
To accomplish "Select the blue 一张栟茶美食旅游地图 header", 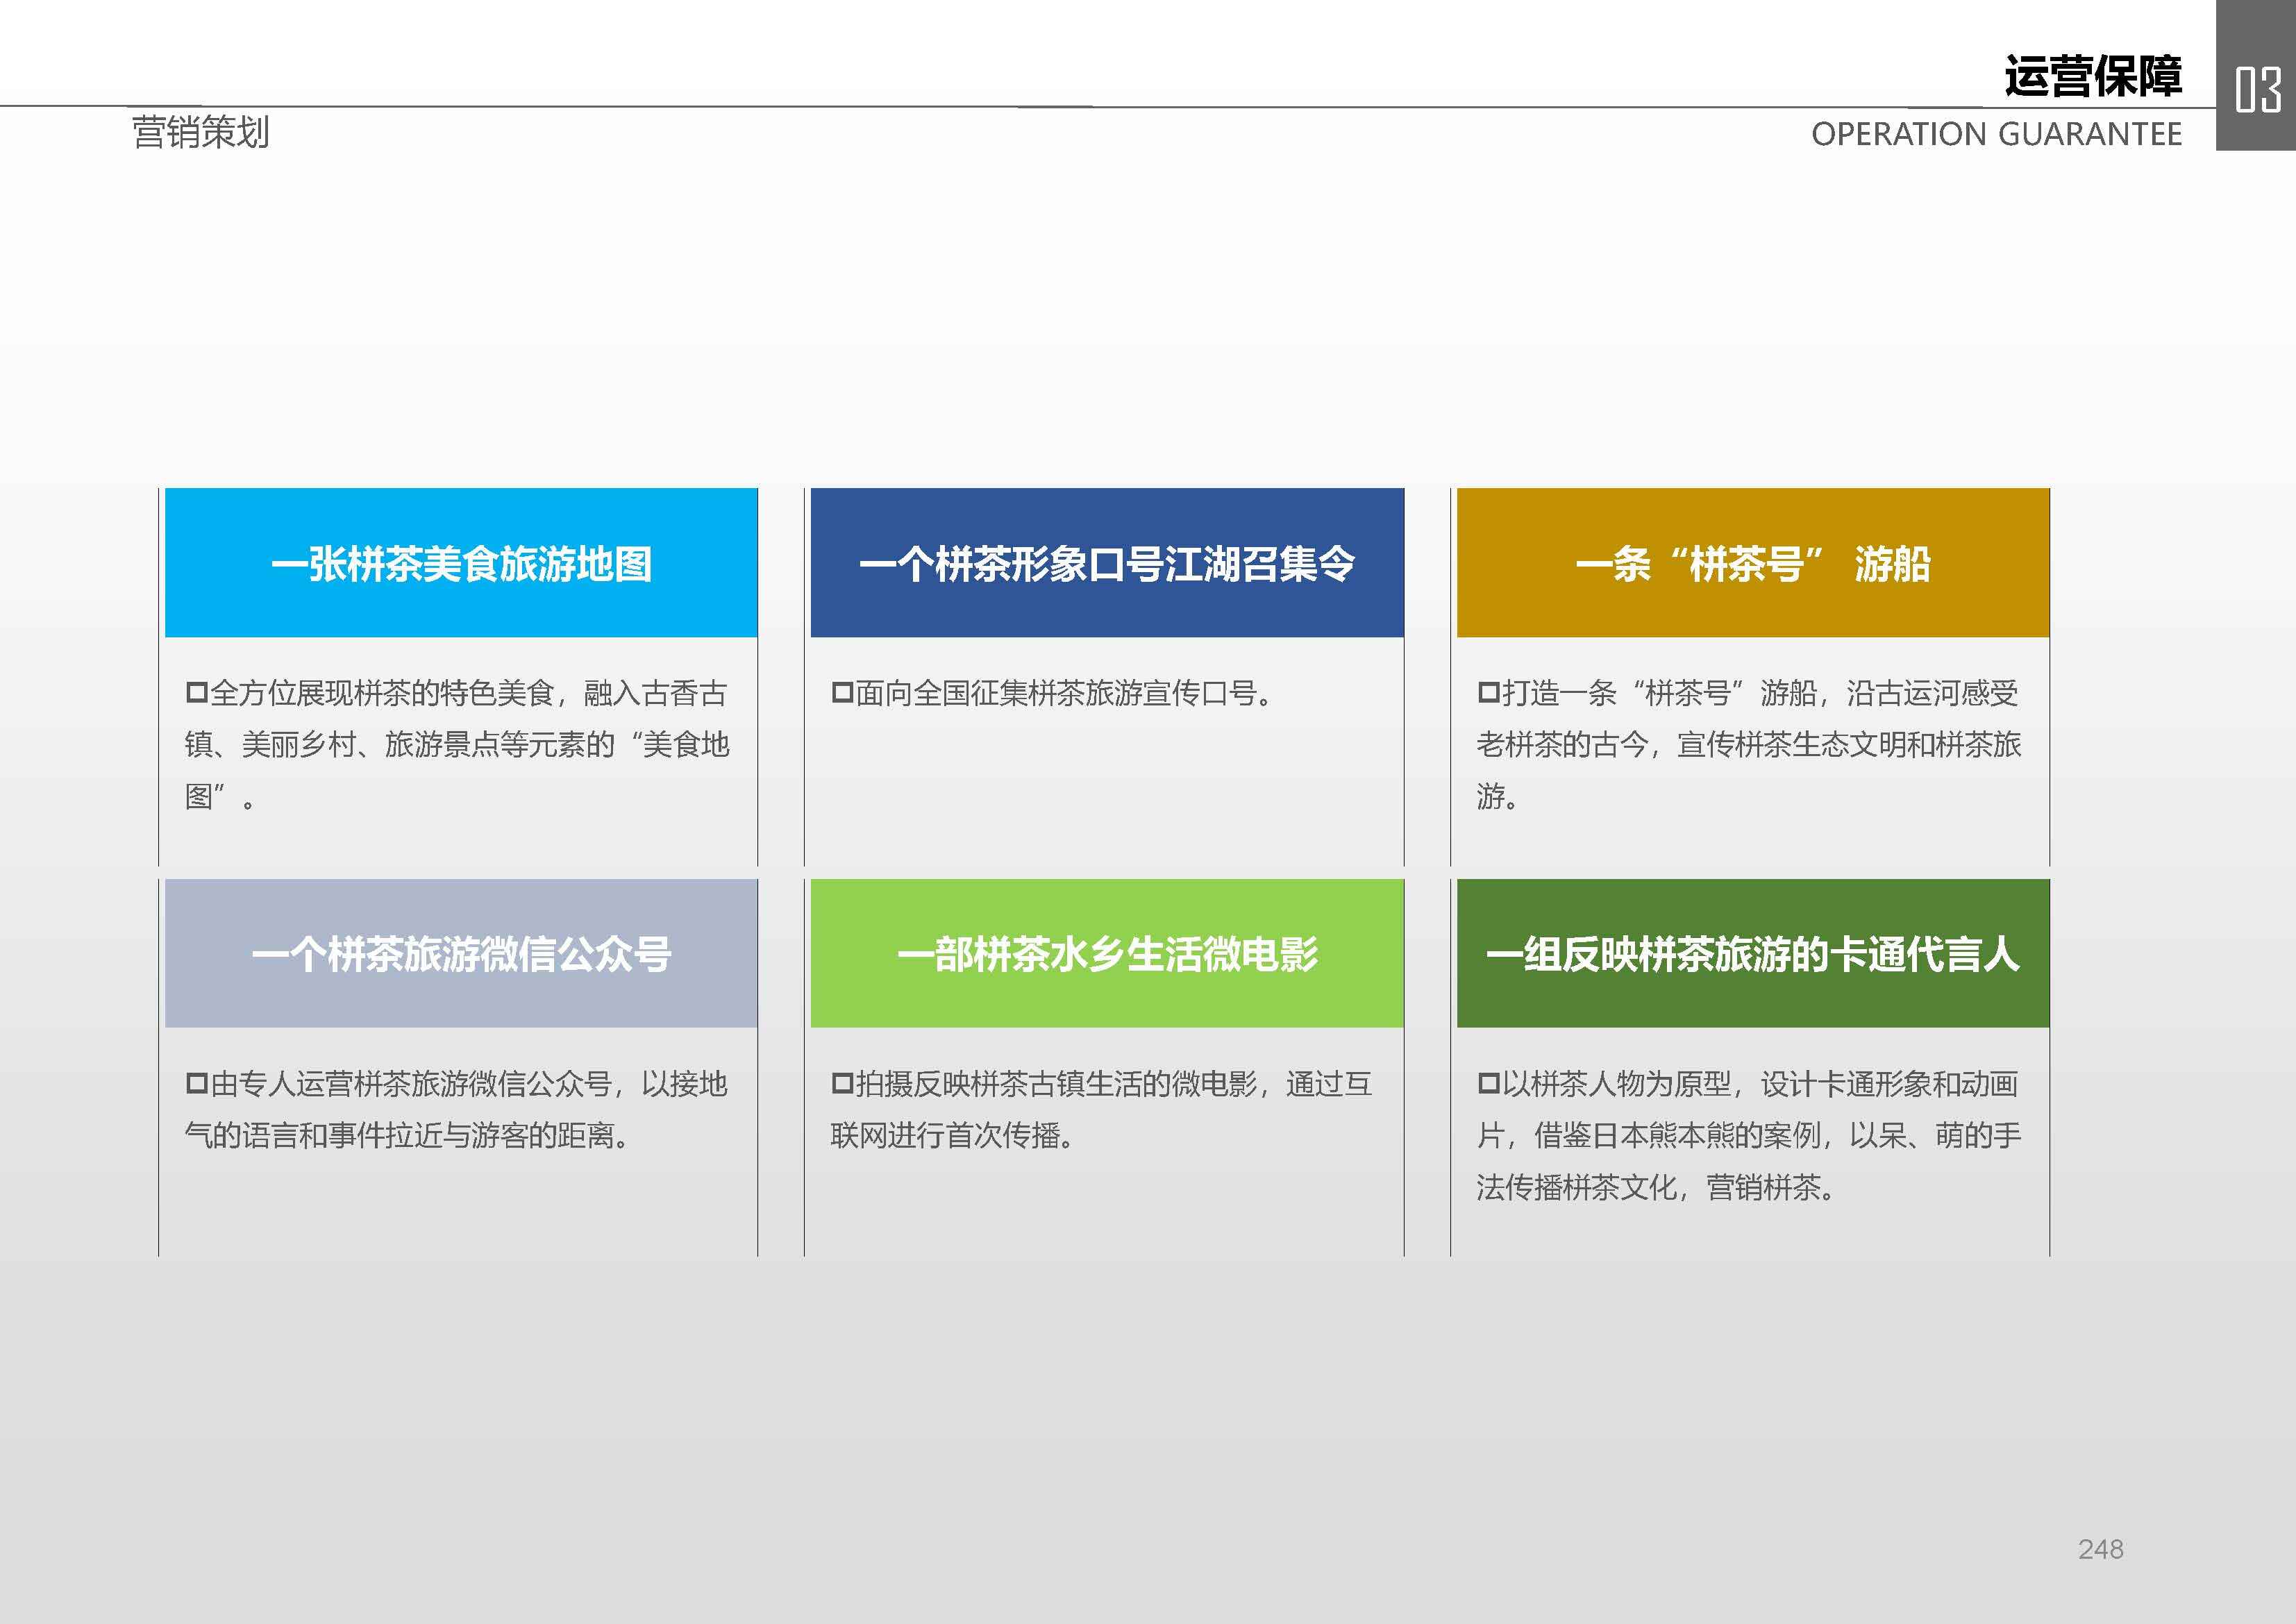I will pos(461,563).
